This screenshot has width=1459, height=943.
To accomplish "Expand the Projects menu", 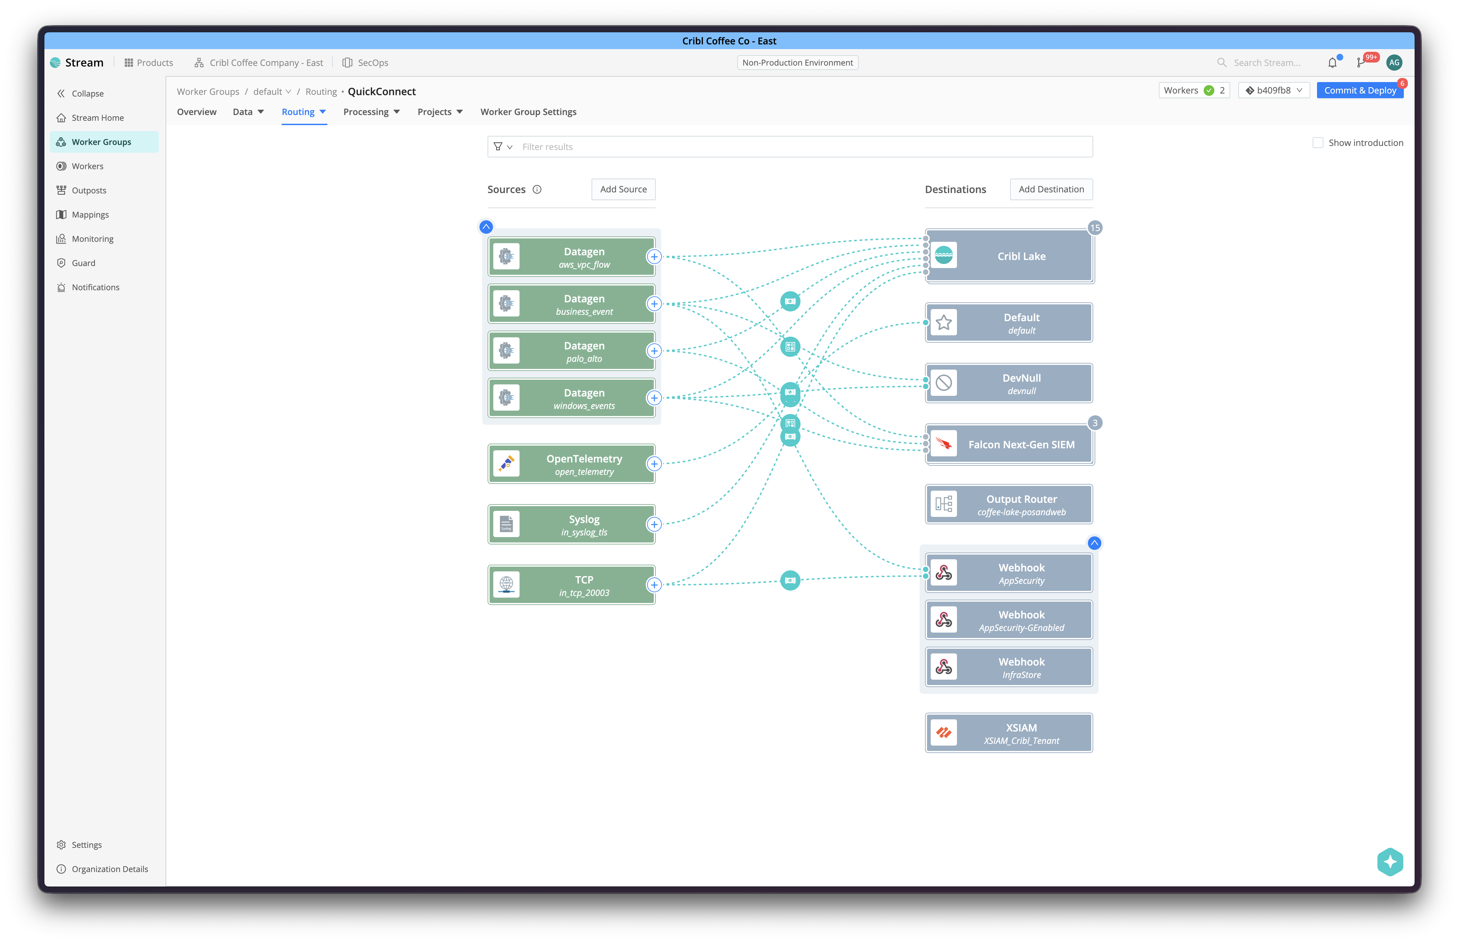I will pyautogui.click(x=440, y=111).
